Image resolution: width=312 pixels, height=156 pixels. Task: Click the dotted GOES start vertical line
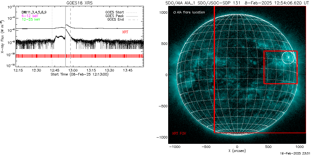click(52, 37)
